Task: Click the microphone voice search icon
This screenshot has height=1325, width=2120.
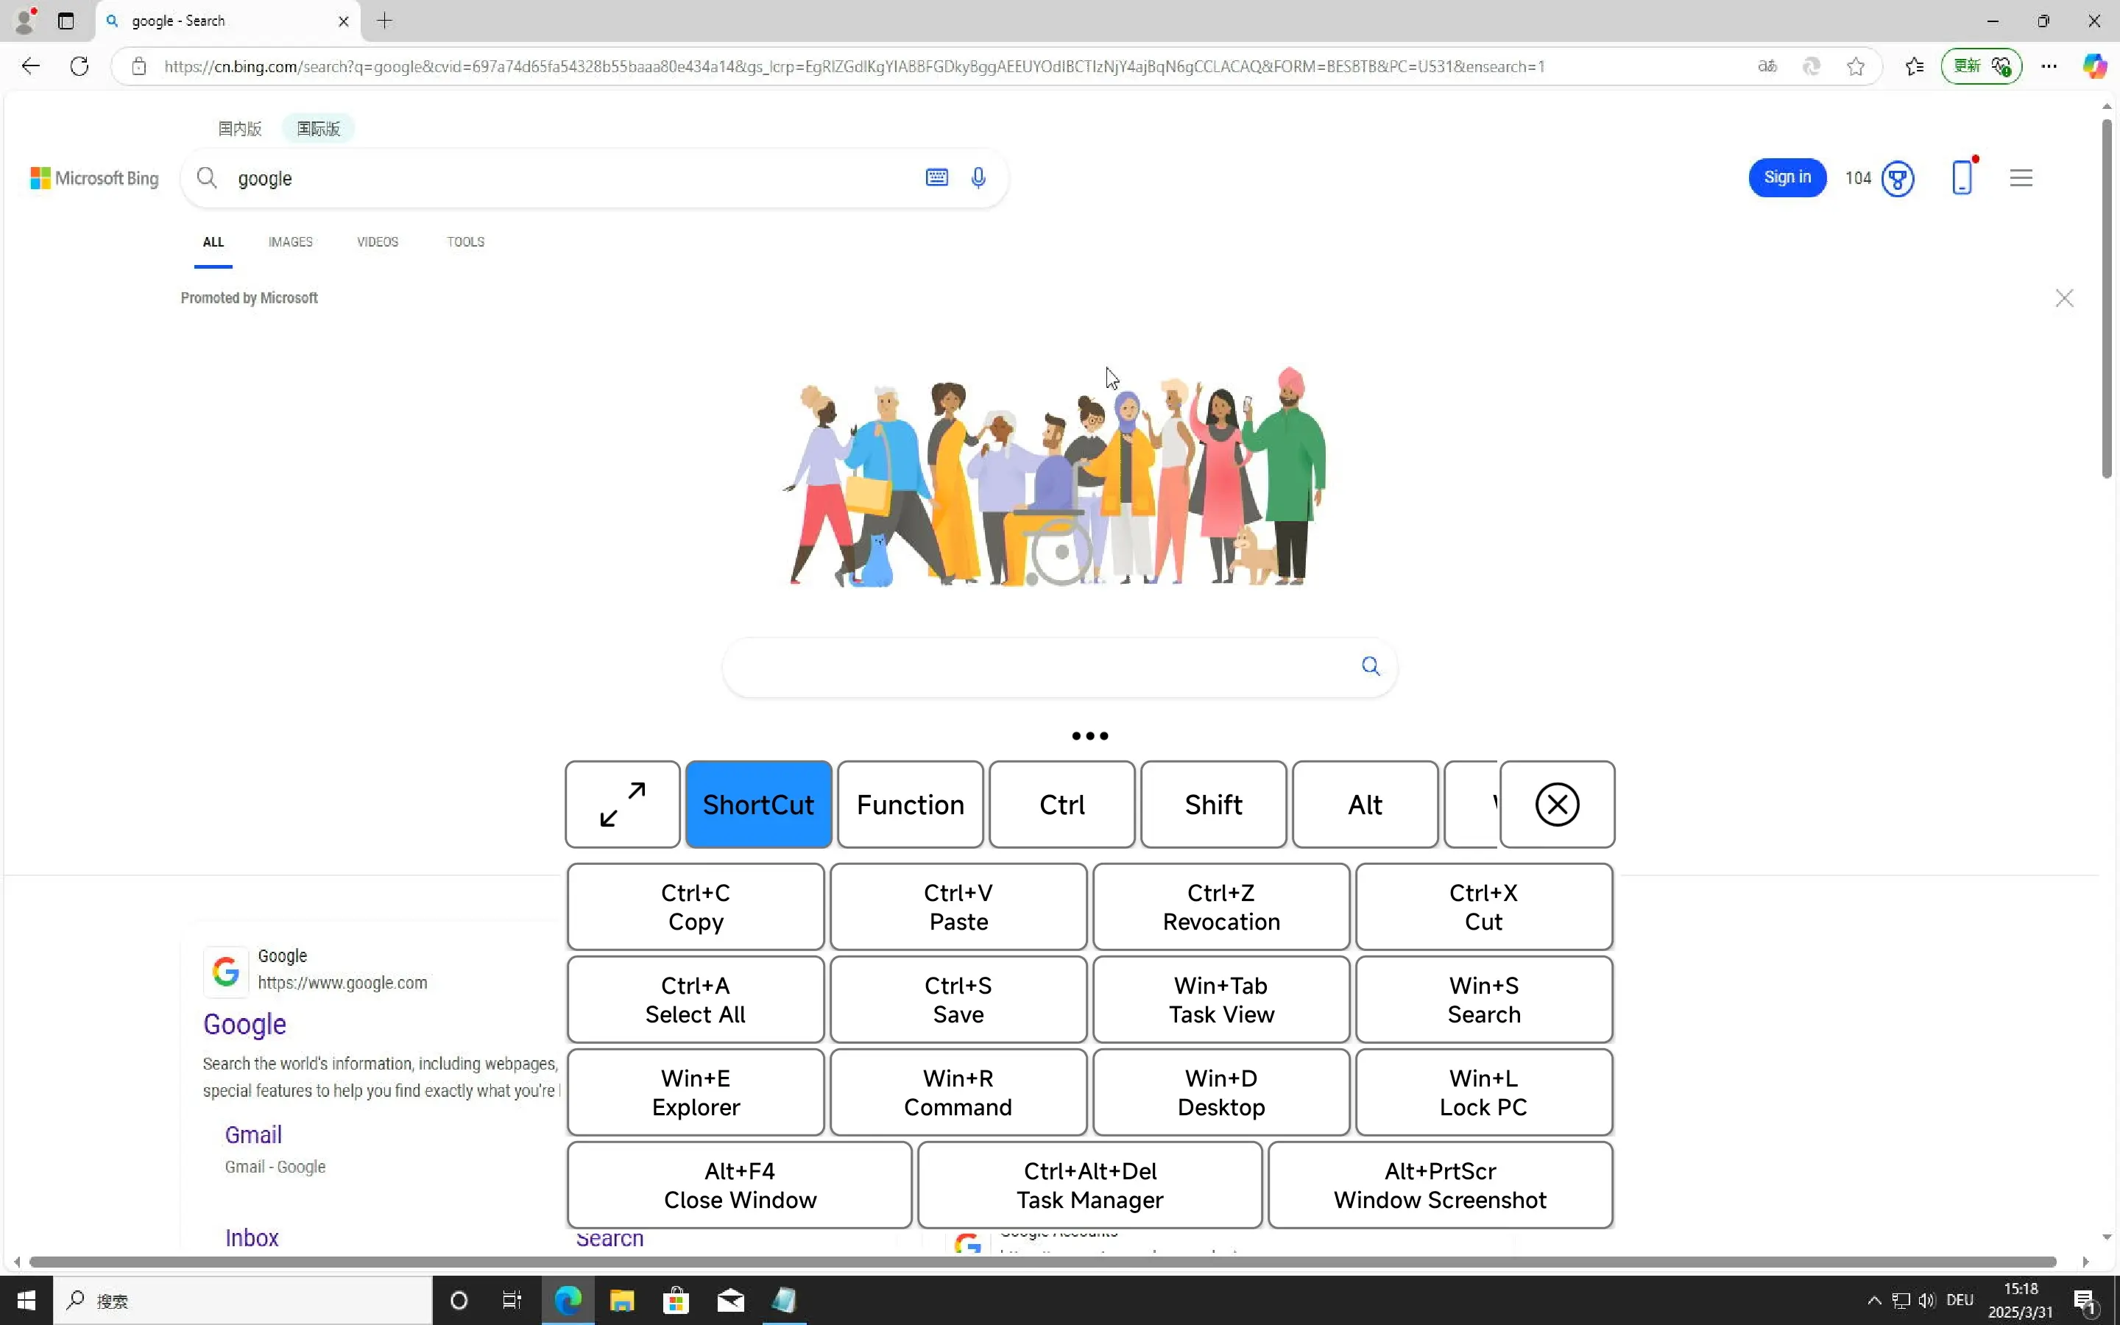Action: [x=978, y=178]
